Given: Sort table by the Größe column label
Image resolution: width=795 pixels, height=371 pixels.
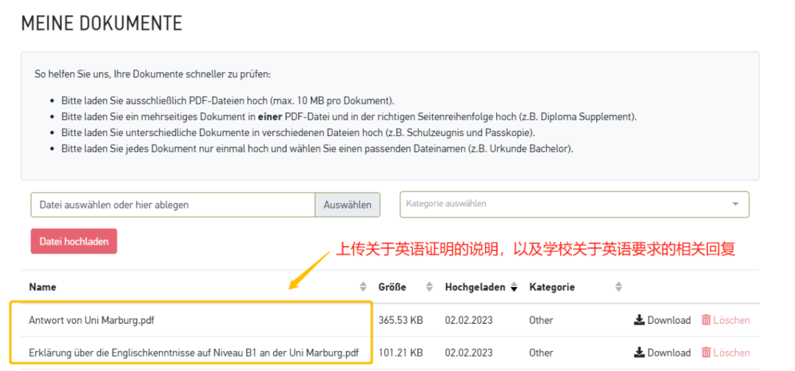Looking at the screenshot, I should tap(392, 287).
